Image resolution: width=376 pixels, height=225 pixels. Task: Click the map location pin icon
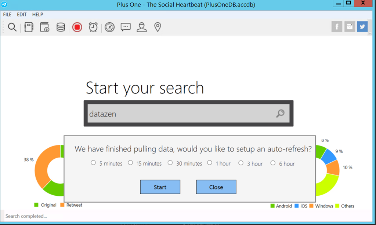[x=158, y=27]
